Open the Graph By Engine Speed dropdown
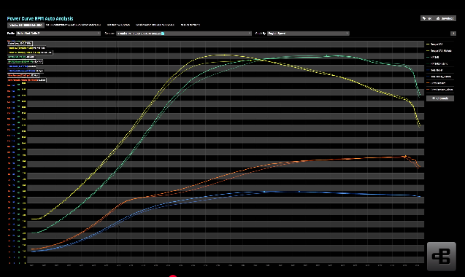Viewport: 465px width, 277px height. coord(308,34)
